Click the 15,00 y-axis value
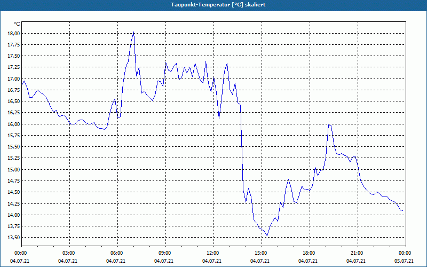The height and width of the screenshot is (267, 427). click(13, 169)
